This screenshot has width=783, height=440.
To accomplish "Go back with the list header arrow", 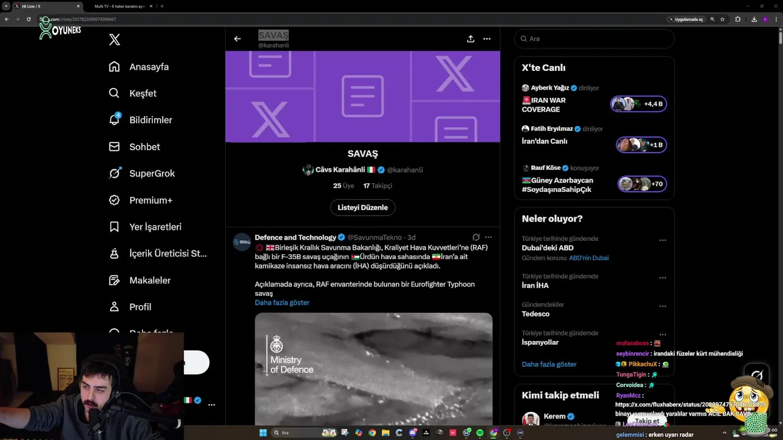I will click(x=237, y=38).
